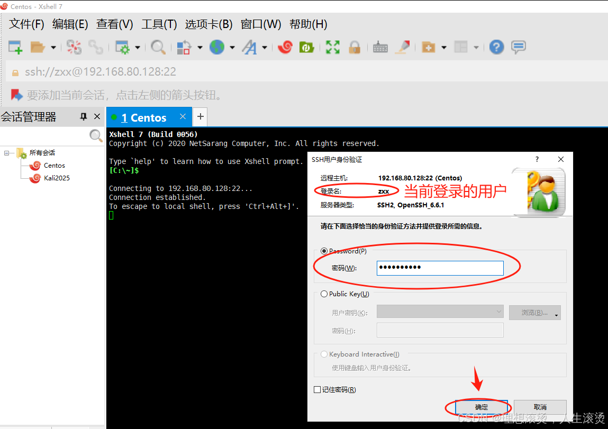Expand the Font dropdown arrow
Image resolution: width=608 pixels, height=429 pixels.
pos(265,48)
